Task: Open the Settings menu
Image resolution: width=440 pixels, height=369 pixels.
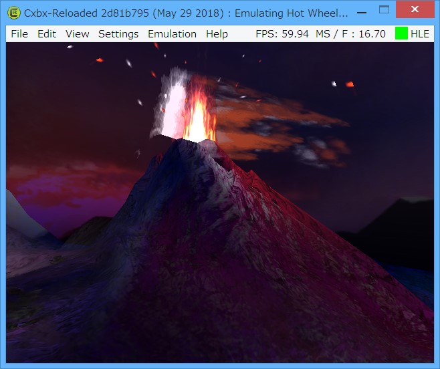Action: [118, 34]
